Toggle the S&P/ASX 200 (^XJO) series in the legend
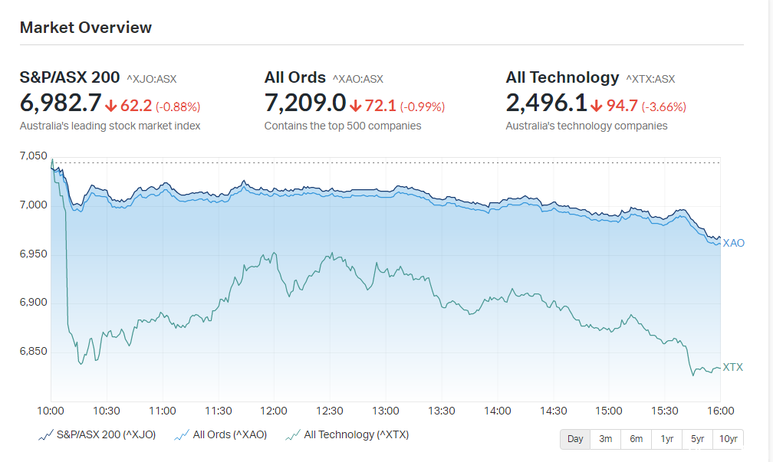This screenshot has width=773, height=462. click(97, 435)
